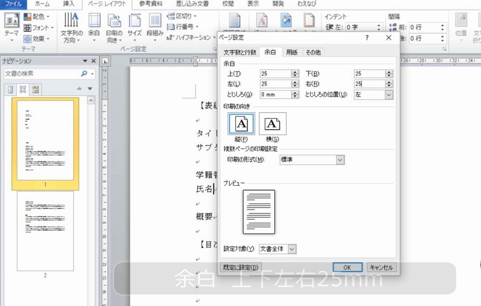Screen dimensions: 481x306
Task: Adjust the インデント 左 indent spinner
Action: (379, 27)
